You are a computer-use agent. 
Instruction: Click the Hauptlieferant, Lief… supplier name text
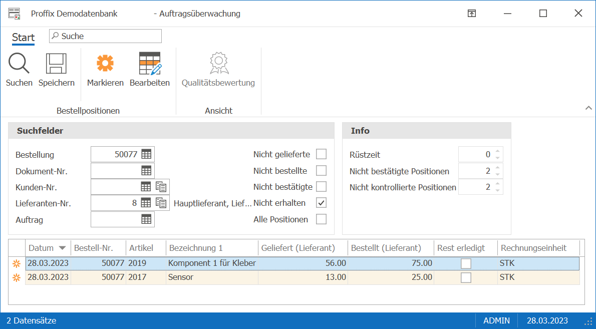[212, 203]
